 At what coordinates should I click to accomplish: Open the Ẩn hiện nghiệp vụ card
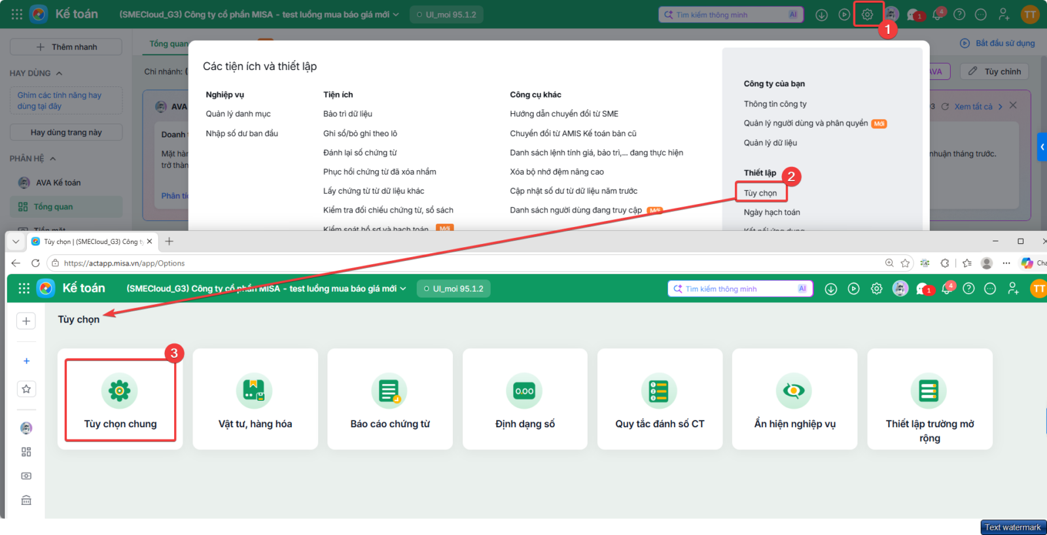pos(794,399)
